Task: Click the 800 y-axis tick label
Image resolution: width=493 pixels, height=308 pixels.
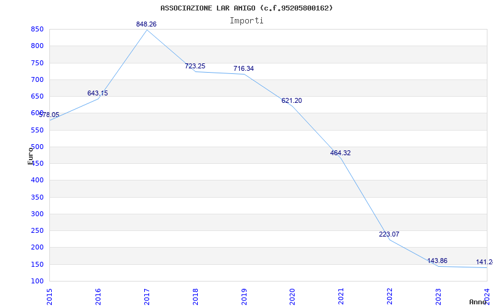Action: coord(37,46)
